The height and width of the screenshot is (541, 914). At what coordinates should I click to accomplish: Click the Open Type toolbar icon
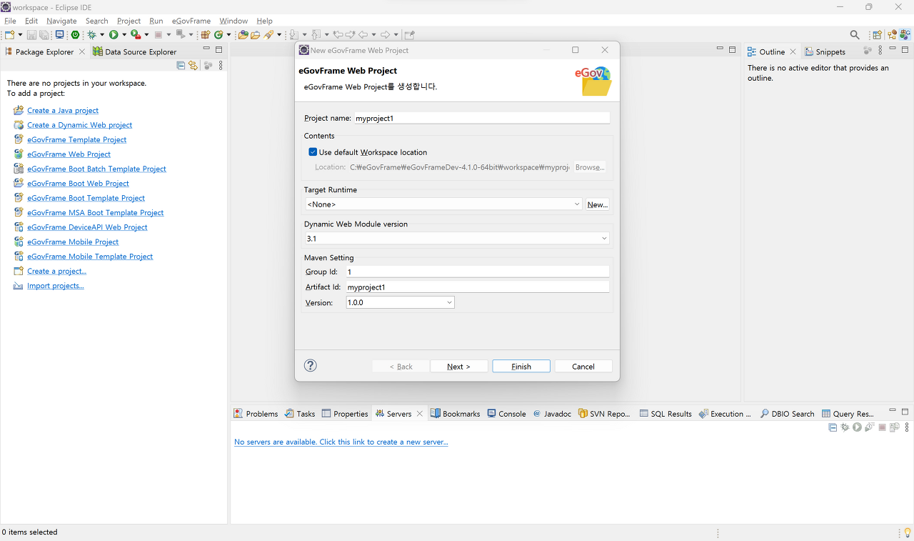tap(243, 34)
